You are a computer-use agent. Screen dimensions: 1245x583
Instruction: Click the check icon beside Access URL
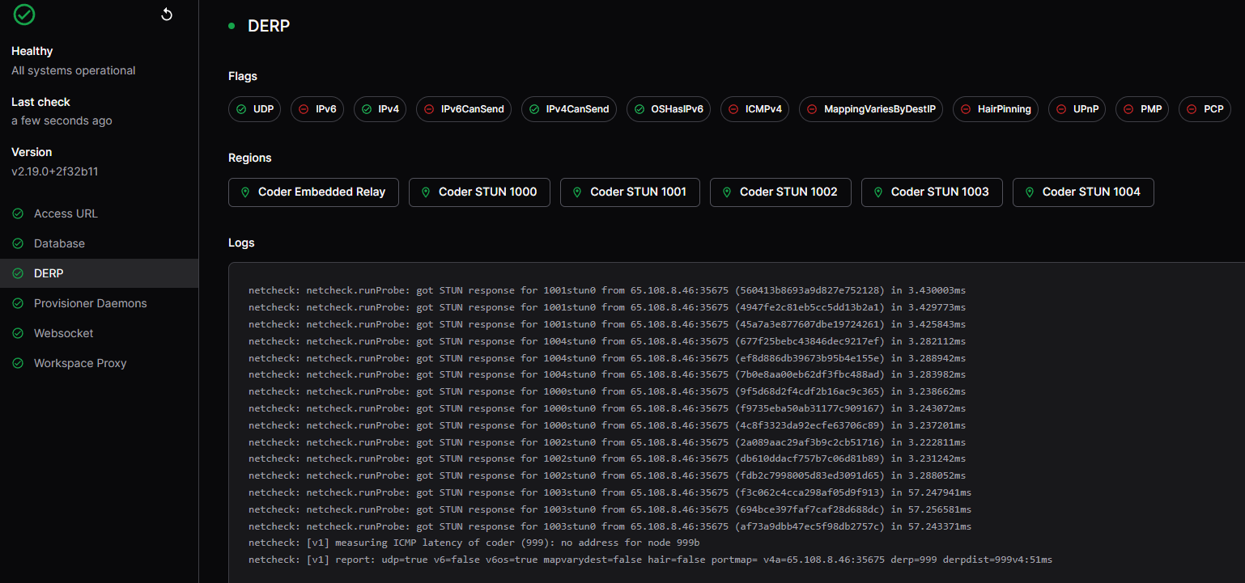18,213
